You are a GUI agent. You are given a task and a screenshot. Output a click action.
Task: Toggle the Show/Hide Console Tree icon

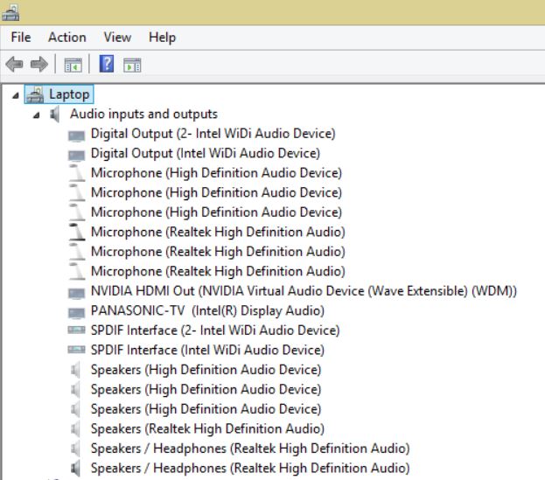(x=73, y=64)
